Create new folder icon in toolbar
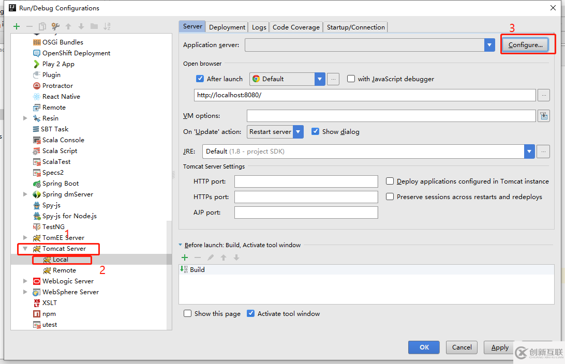The height and width of the screenshot is (364, 565). point(94,26)
